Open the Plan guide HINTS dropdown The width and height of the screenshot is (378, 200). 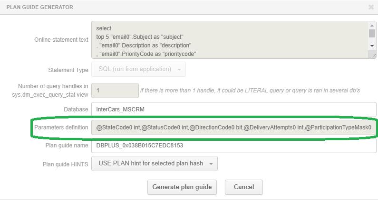click(x=154, y=164)
